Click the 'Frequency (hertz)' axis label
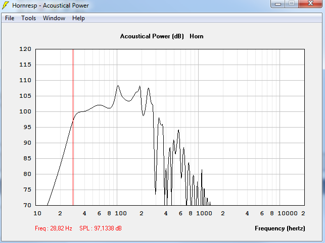325x243 pixels. click(x=280, y=228)
